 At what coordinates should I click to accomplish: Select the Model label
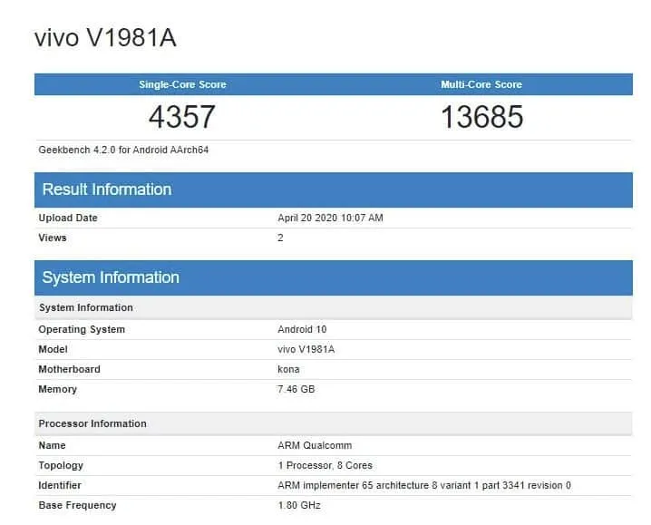[53, 349]
